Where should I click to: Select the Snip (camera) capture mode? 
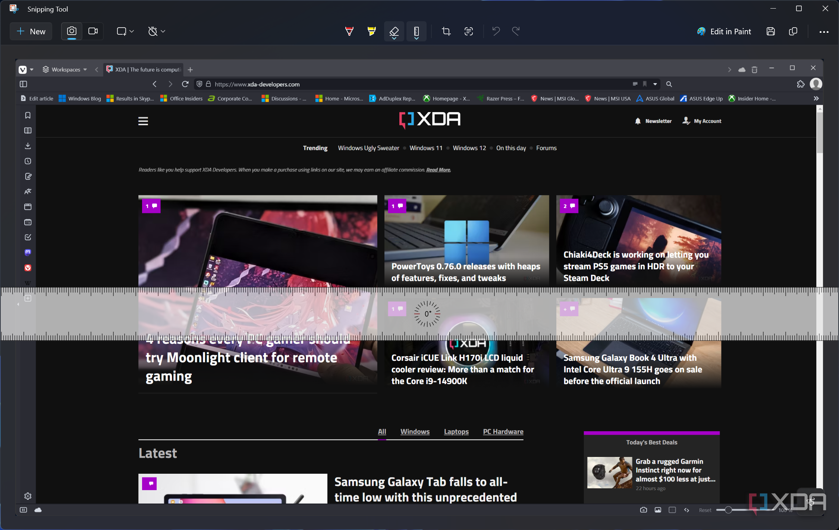(72, 31)
